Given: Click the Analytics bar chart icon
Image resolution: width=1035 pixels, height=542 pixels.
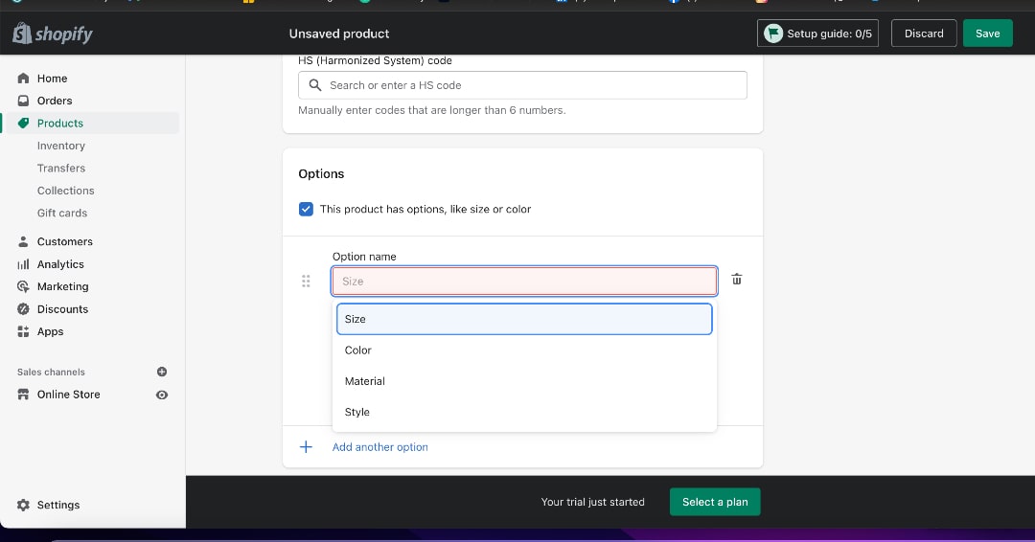Looking at the screenshot, I should tap(23, 264).
